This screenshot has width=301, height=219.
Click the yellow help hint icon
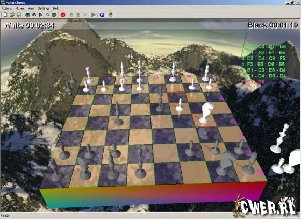pos(110,15)
